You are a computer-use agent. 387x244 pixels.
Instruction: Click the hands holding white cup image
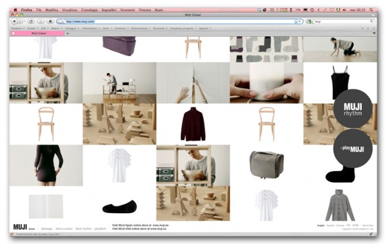[266, 83]
